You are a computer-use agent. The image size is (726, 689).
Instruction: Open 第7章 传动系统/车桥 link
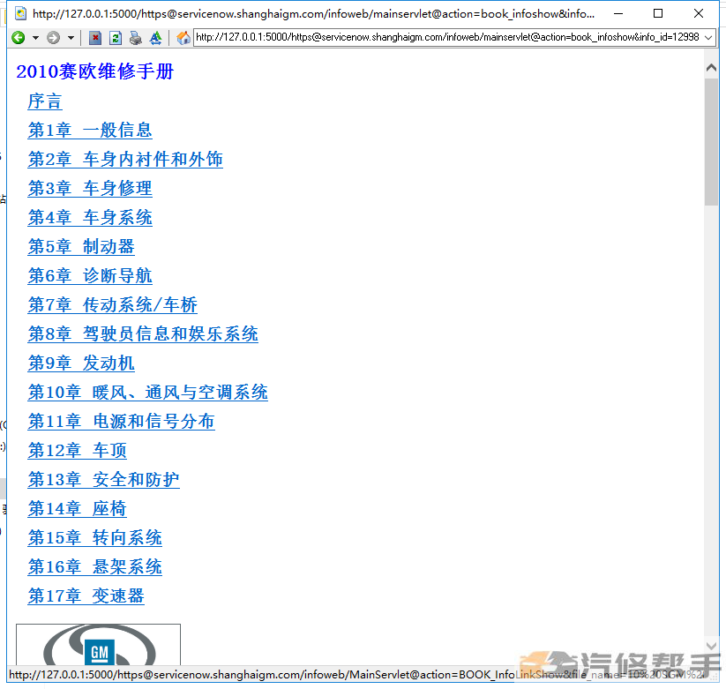point(113,305)
